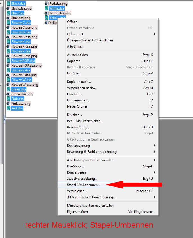This screenshot has height=238, width=193.
Task: Choose Umbenennen... from the menu
Action: pyautogui.click(x=108, y=100)
